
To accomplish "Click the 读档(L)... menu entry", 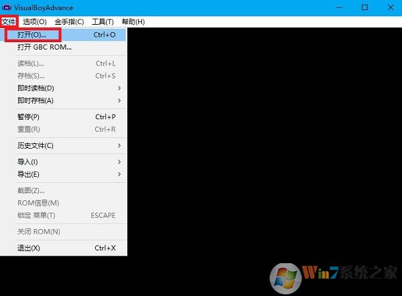I will click(x=63, y=64).
